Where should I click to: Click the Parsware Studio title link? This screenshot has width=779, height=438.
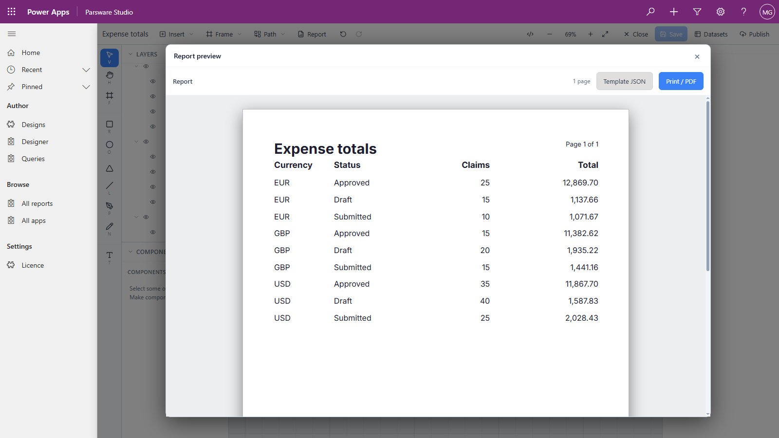click(109, 12)
